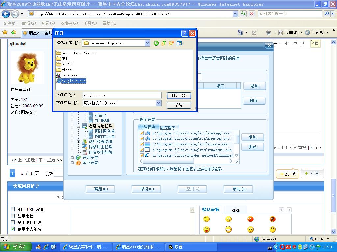The width and height of the screenshot is (337, 252).
Task: Select the iedw.exe file
Action: tap(67, 75)
